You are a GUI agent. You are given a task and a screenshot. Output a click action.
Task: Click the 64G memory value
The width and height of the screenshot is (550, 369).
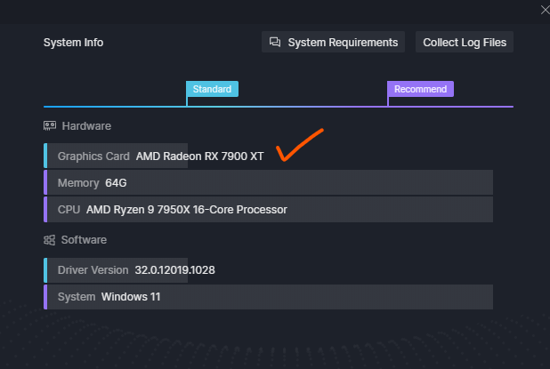tap(116, 183)
